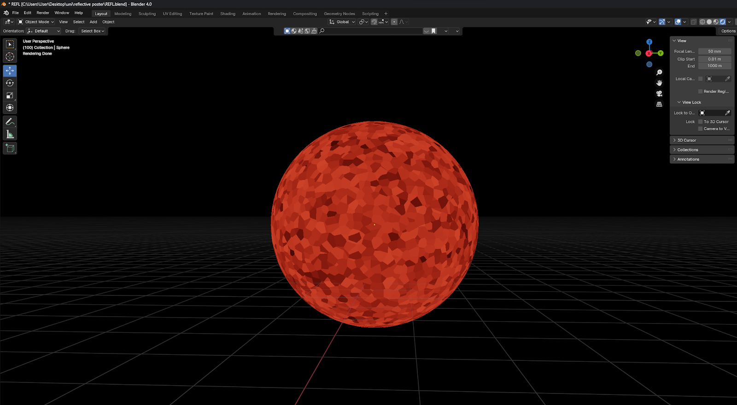Switch to Rendered viewport shading
Viewport: 737px width, 405px height.
click(722, 22)
